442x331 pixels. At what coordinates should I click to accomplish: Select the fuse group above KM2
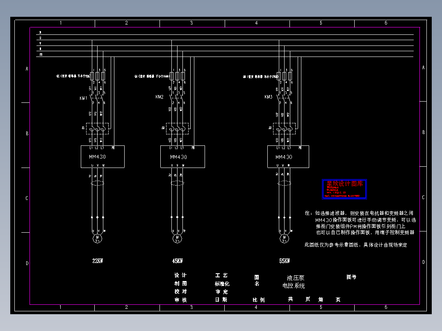tap(177, 76)
